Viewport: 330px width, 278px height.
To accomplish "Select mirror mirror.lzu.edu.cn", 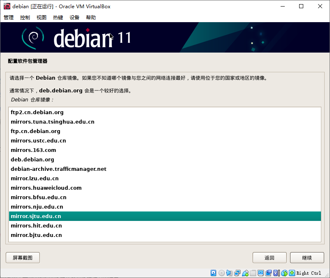I will (165, 179).
